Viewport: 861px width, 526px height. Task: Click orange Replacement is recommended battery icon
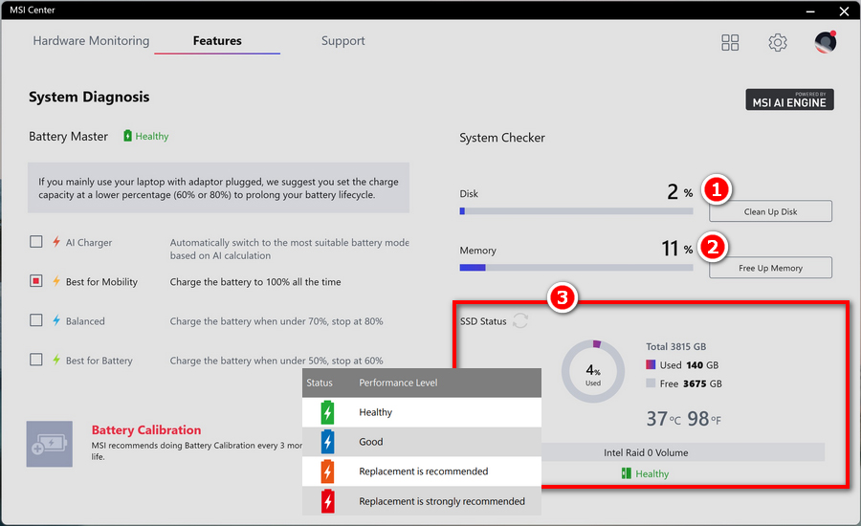coord(328,471)
